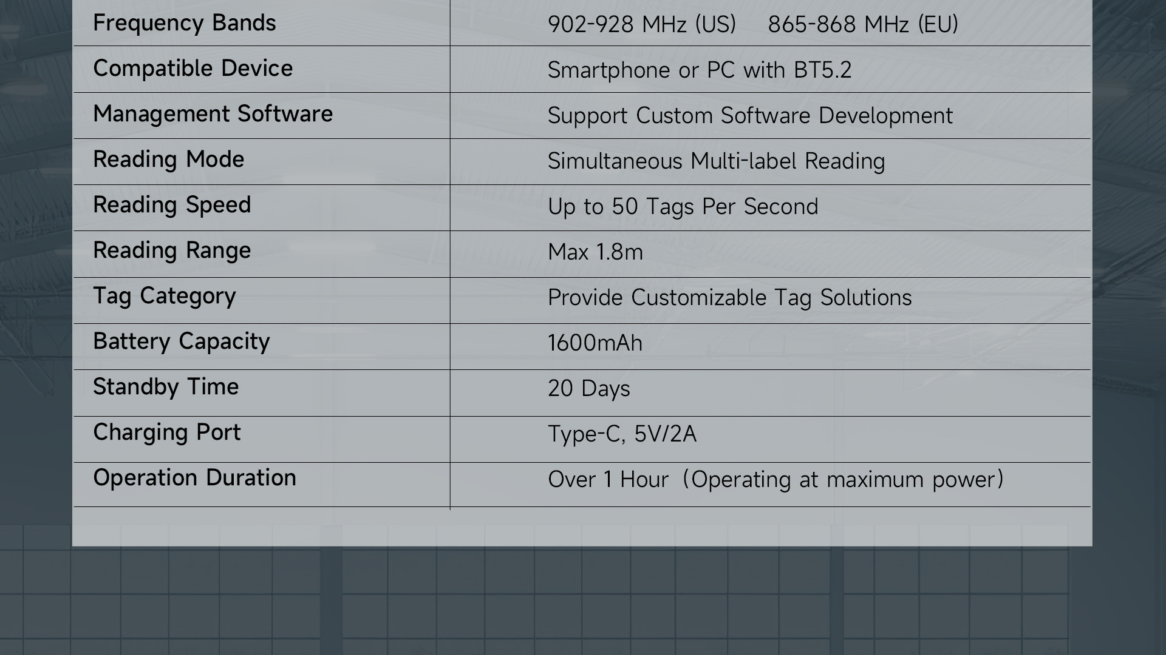The image size is (1166, 655).
Task: Select "Provide Customizable Tag Solutions" text
Action: 729,298
